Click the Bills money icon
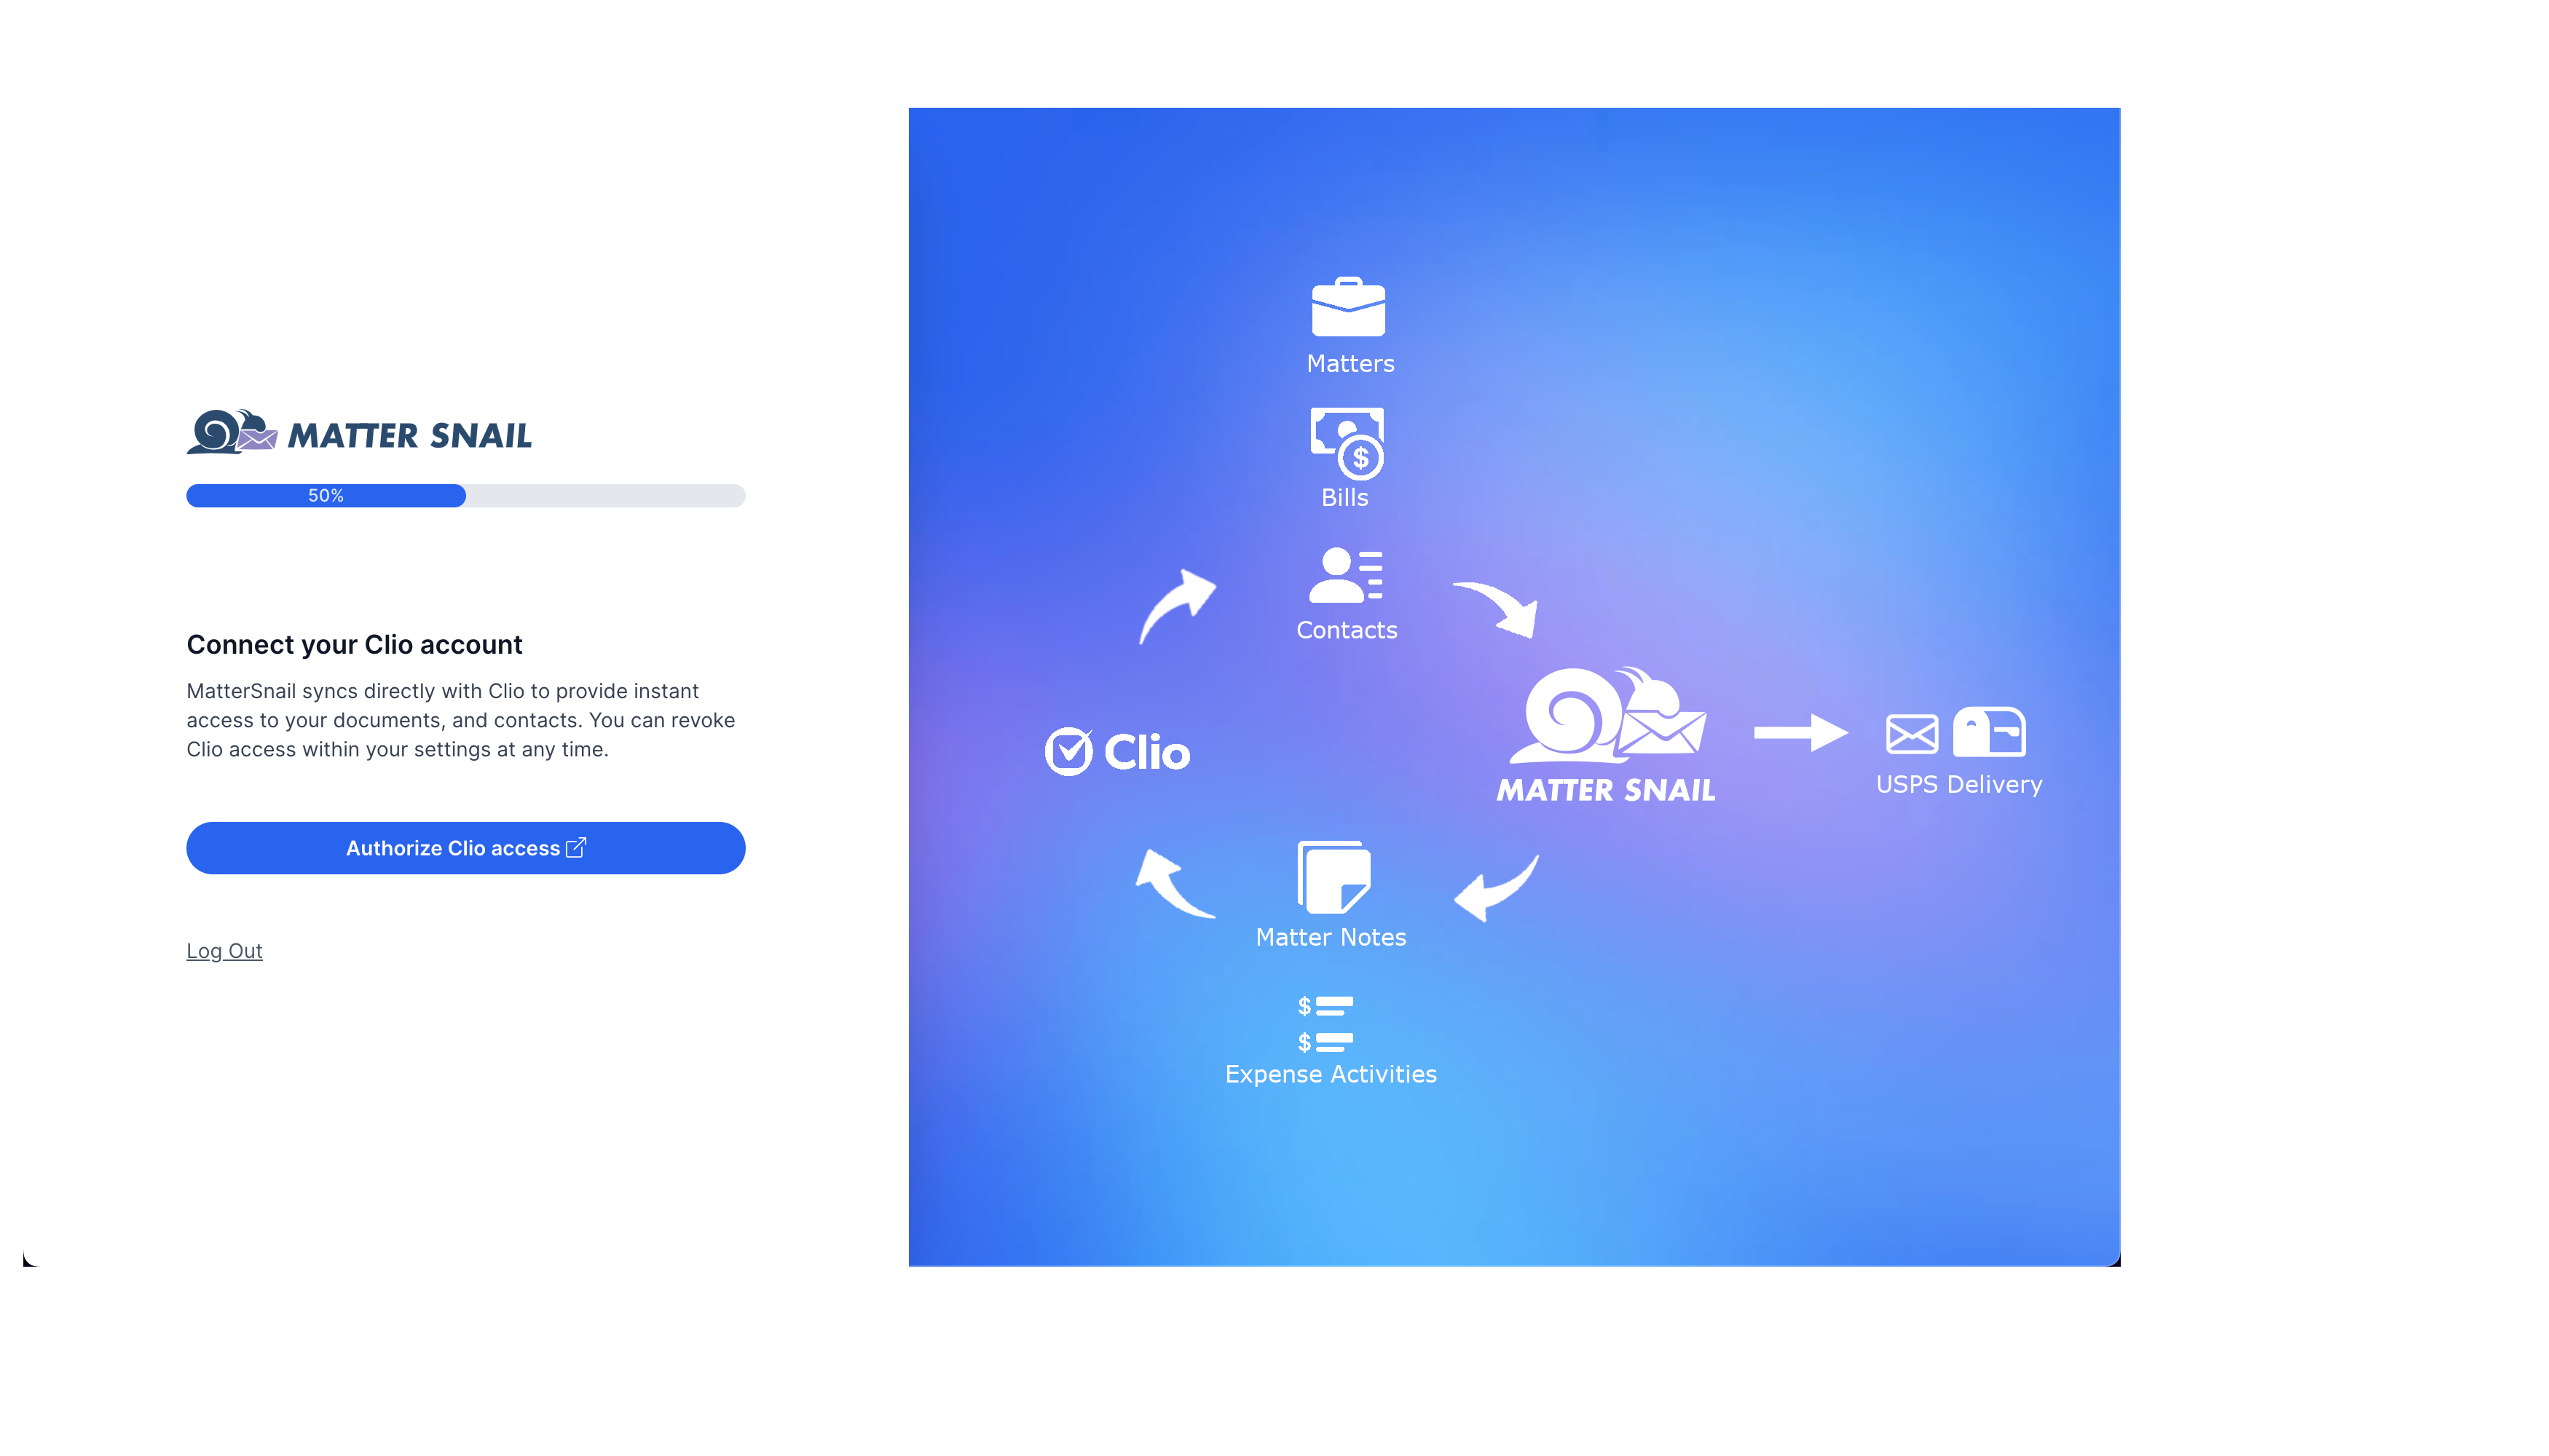 1347,443
